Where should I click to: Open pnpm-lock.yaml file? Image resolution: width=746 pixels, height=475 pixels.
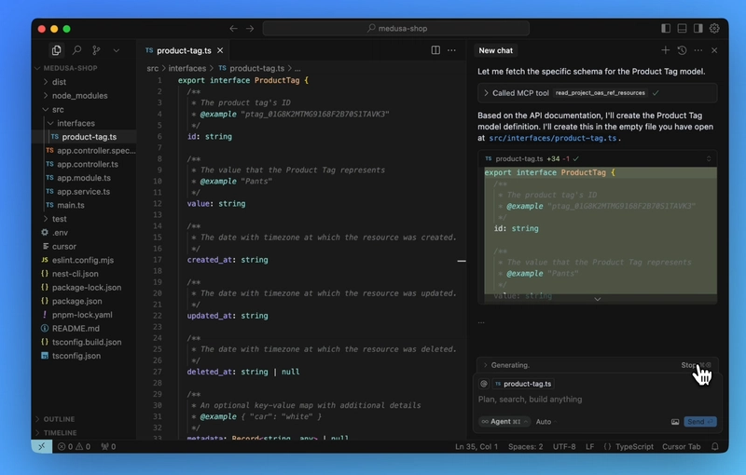click(x=82, y=315)
